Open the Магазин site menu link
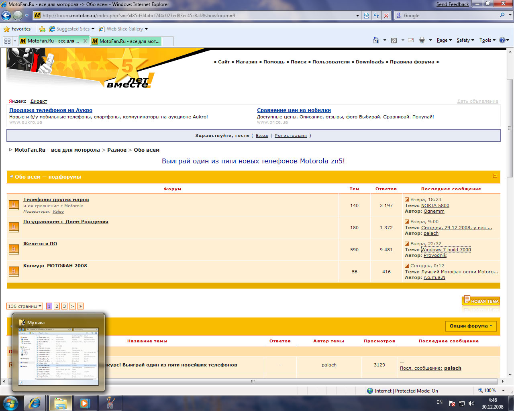This screenshot has height=411, width=514. [x=247, y=62]
